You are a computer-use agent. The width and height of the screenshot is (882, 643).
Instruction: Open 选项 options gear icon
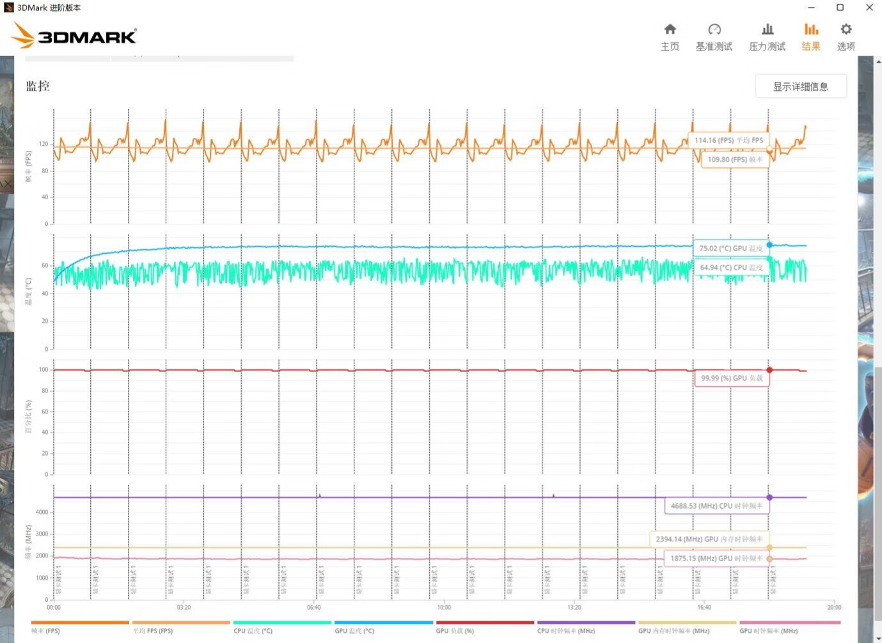(846, 36)
